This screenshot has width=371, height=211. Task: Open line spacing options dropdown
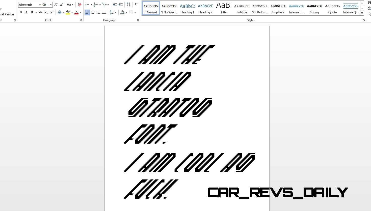tap(113, 12)
